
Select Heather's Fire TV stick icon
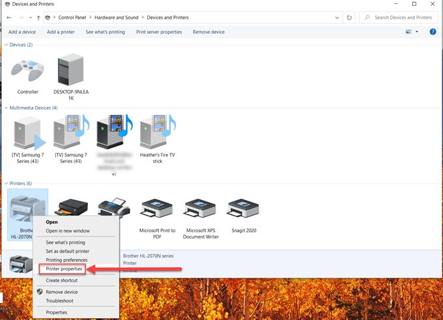157,134
